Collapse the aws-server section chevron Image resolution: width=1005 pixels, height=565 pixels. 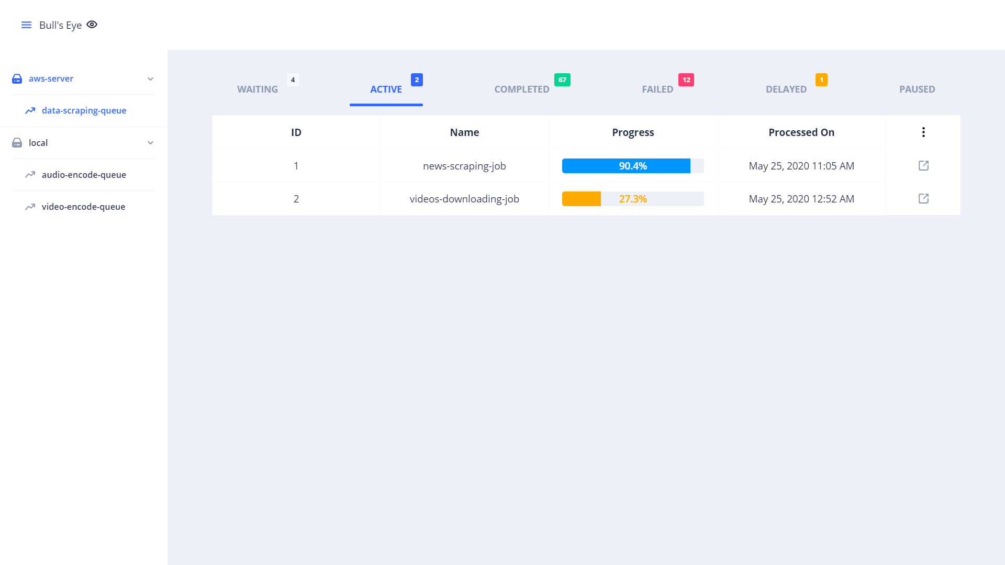[150, 79]
